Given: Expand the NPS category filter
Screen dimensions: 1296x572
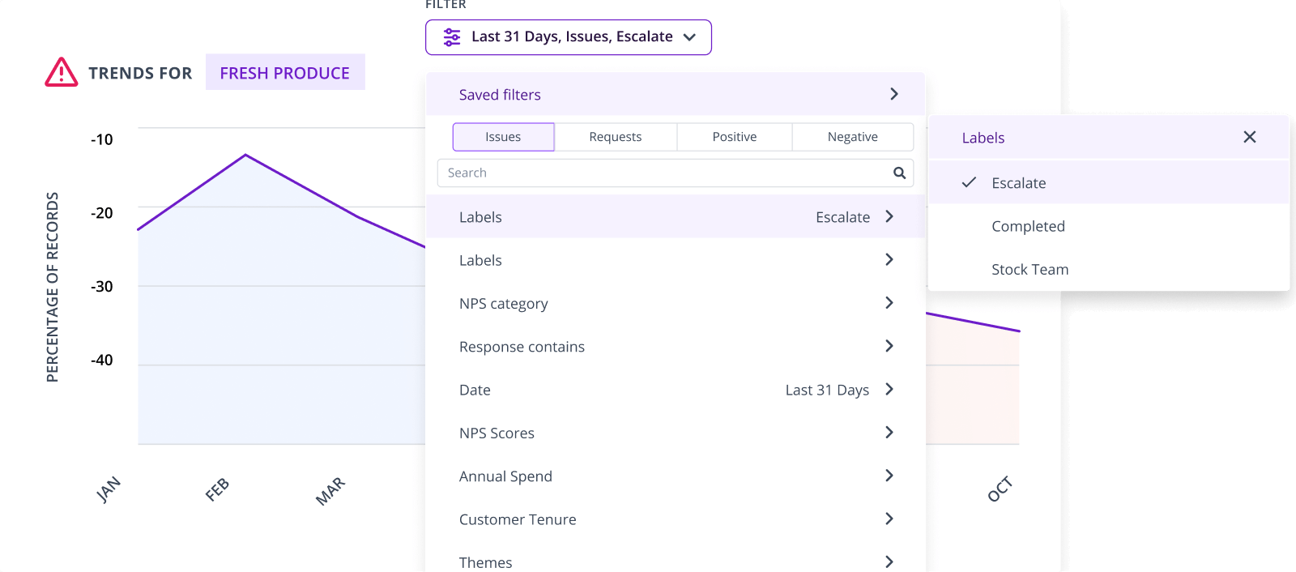Looking at the screenshot, I should click(x=676, y=303).
